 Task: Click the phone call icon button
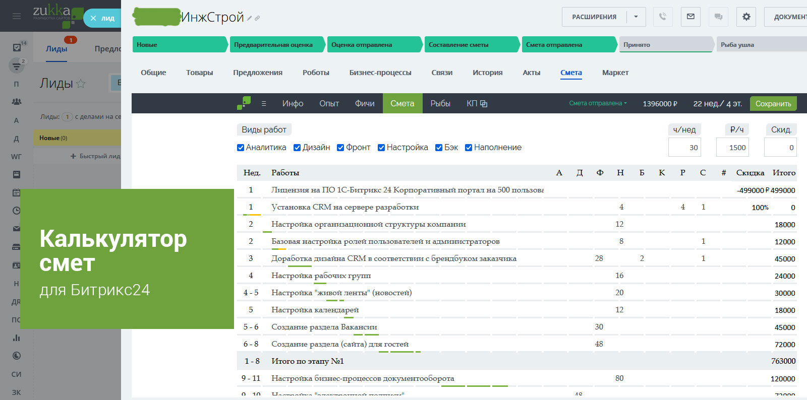tap(663, 17)
